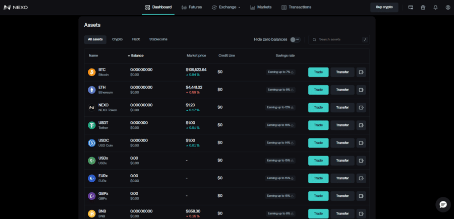The height and width of the screenshot is (219, 454).
Task: Click NEXO 'Earning up to 12%' badge
Action: (x=280, y=107)
